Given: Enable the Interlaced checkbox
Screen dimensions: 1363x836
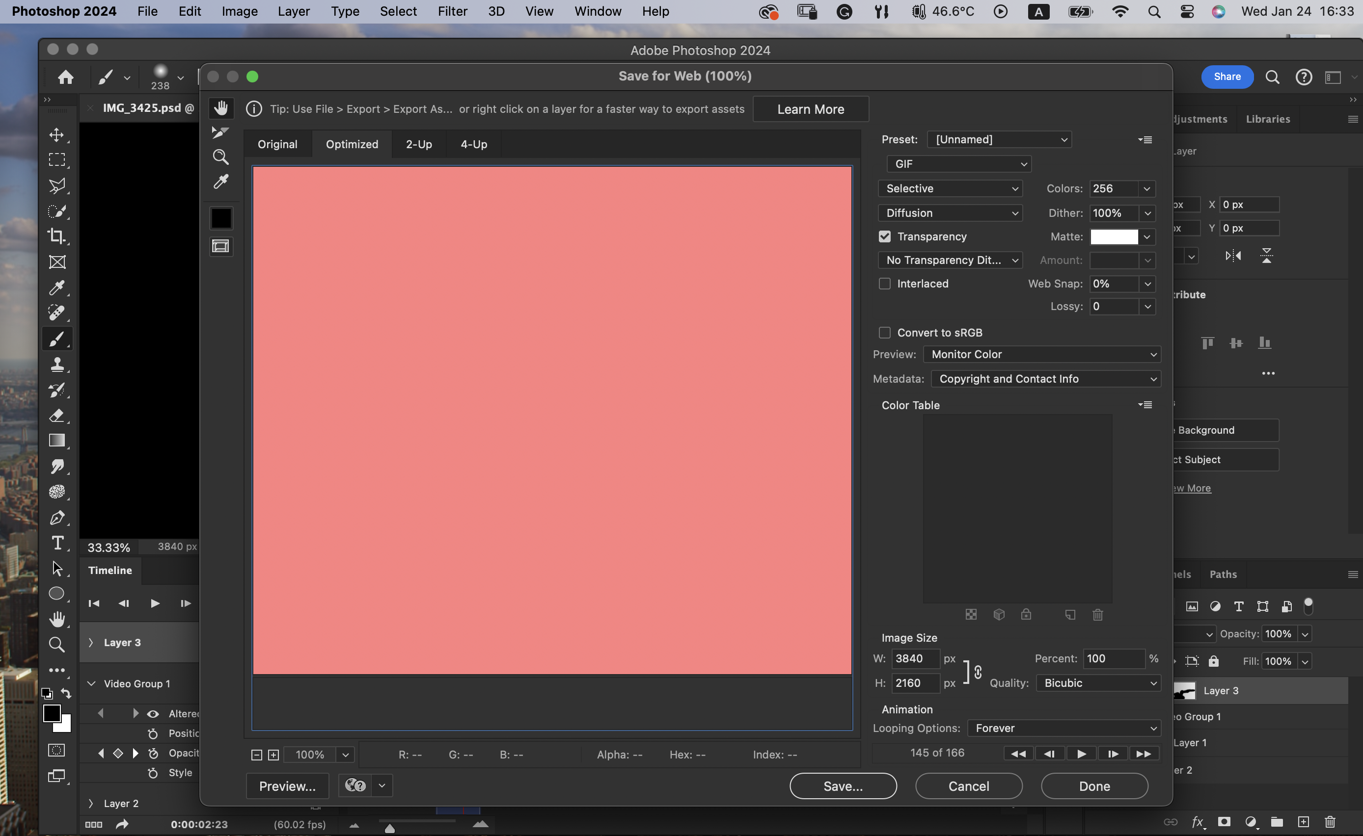Looking at the screenshot, I should coord(884,284).
